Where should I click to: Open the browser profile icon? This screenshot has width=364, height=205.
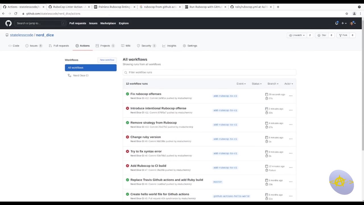354,14
